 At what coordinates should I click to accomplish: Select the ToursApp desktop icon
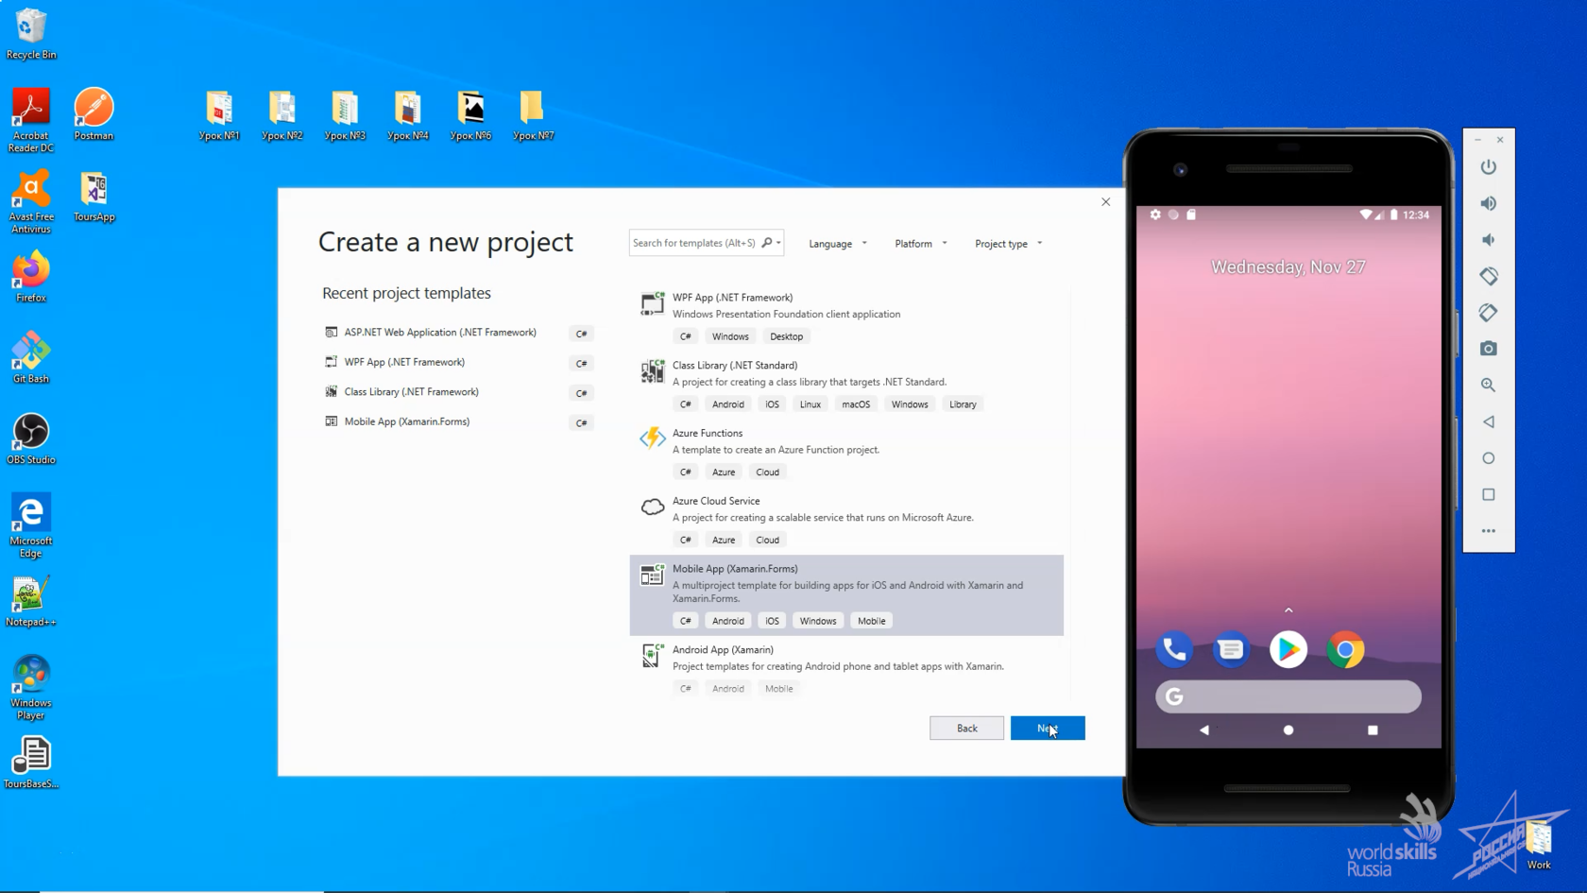click(x=94, y=196)
